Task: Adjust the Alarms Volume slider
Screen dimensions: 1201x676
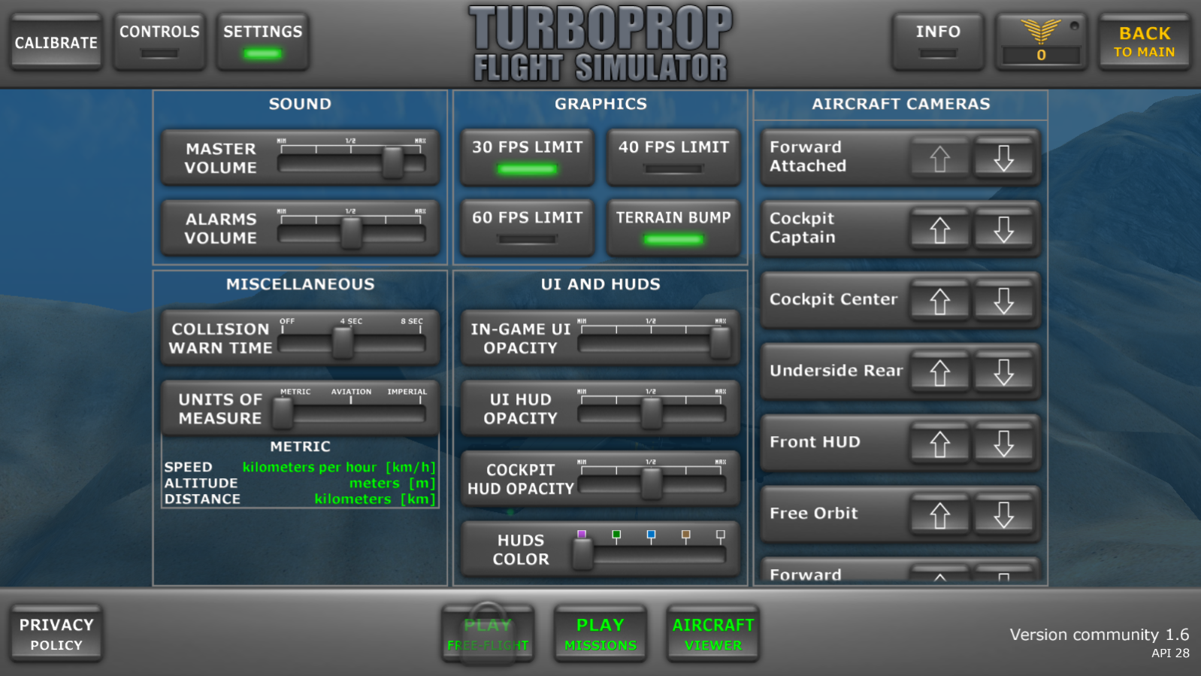Action: [351, 233]
